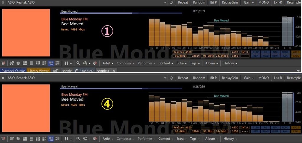Open the Extra dropdown in the 0:26 player

pyautogui.click(x=181, y=139)
